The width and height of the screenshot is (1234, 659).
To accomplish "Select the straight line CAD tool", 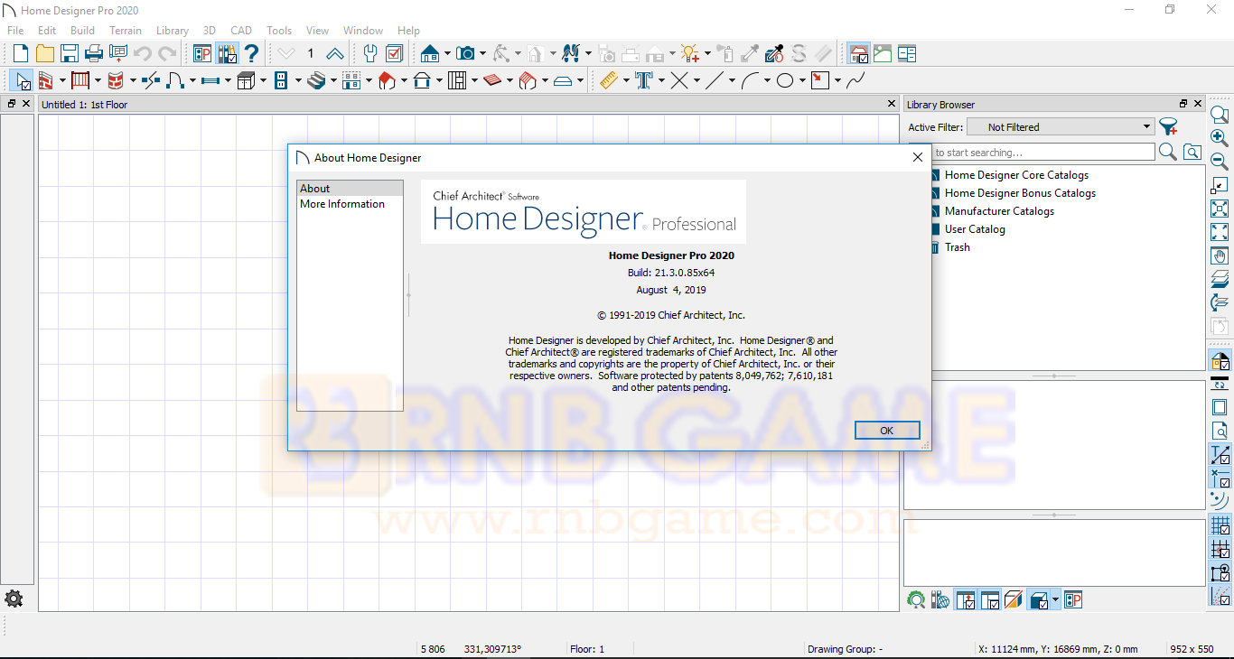I will click(x=715, y=80).
